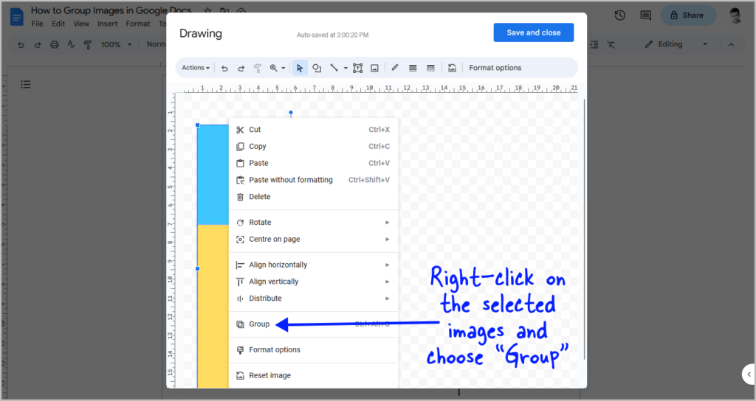Image resolution: width=756 pixels, height=401 pixels.
Task: Open the Editing mode dropdown
Action: 676,44
